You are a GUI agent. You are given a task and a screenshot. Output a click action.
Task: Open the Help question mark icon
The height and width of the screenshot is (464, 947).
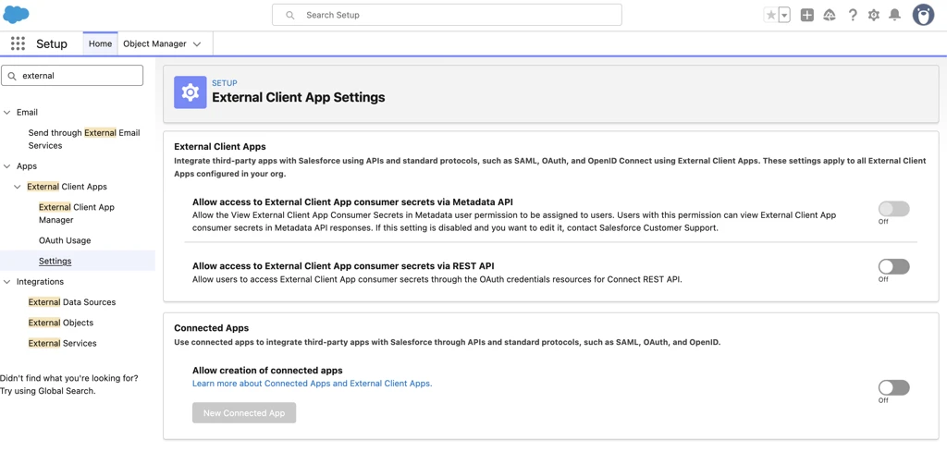(x=852, y=15)
